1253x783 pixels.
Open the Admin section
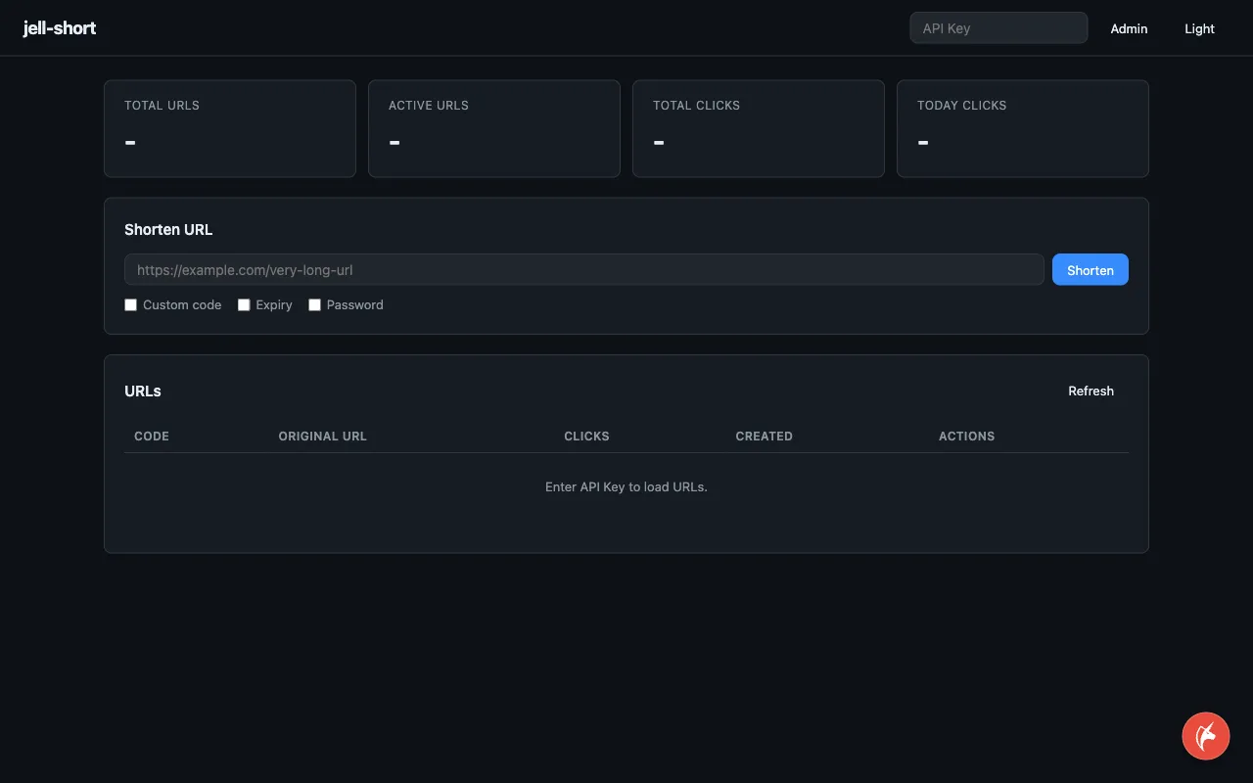pos(1129,28)
